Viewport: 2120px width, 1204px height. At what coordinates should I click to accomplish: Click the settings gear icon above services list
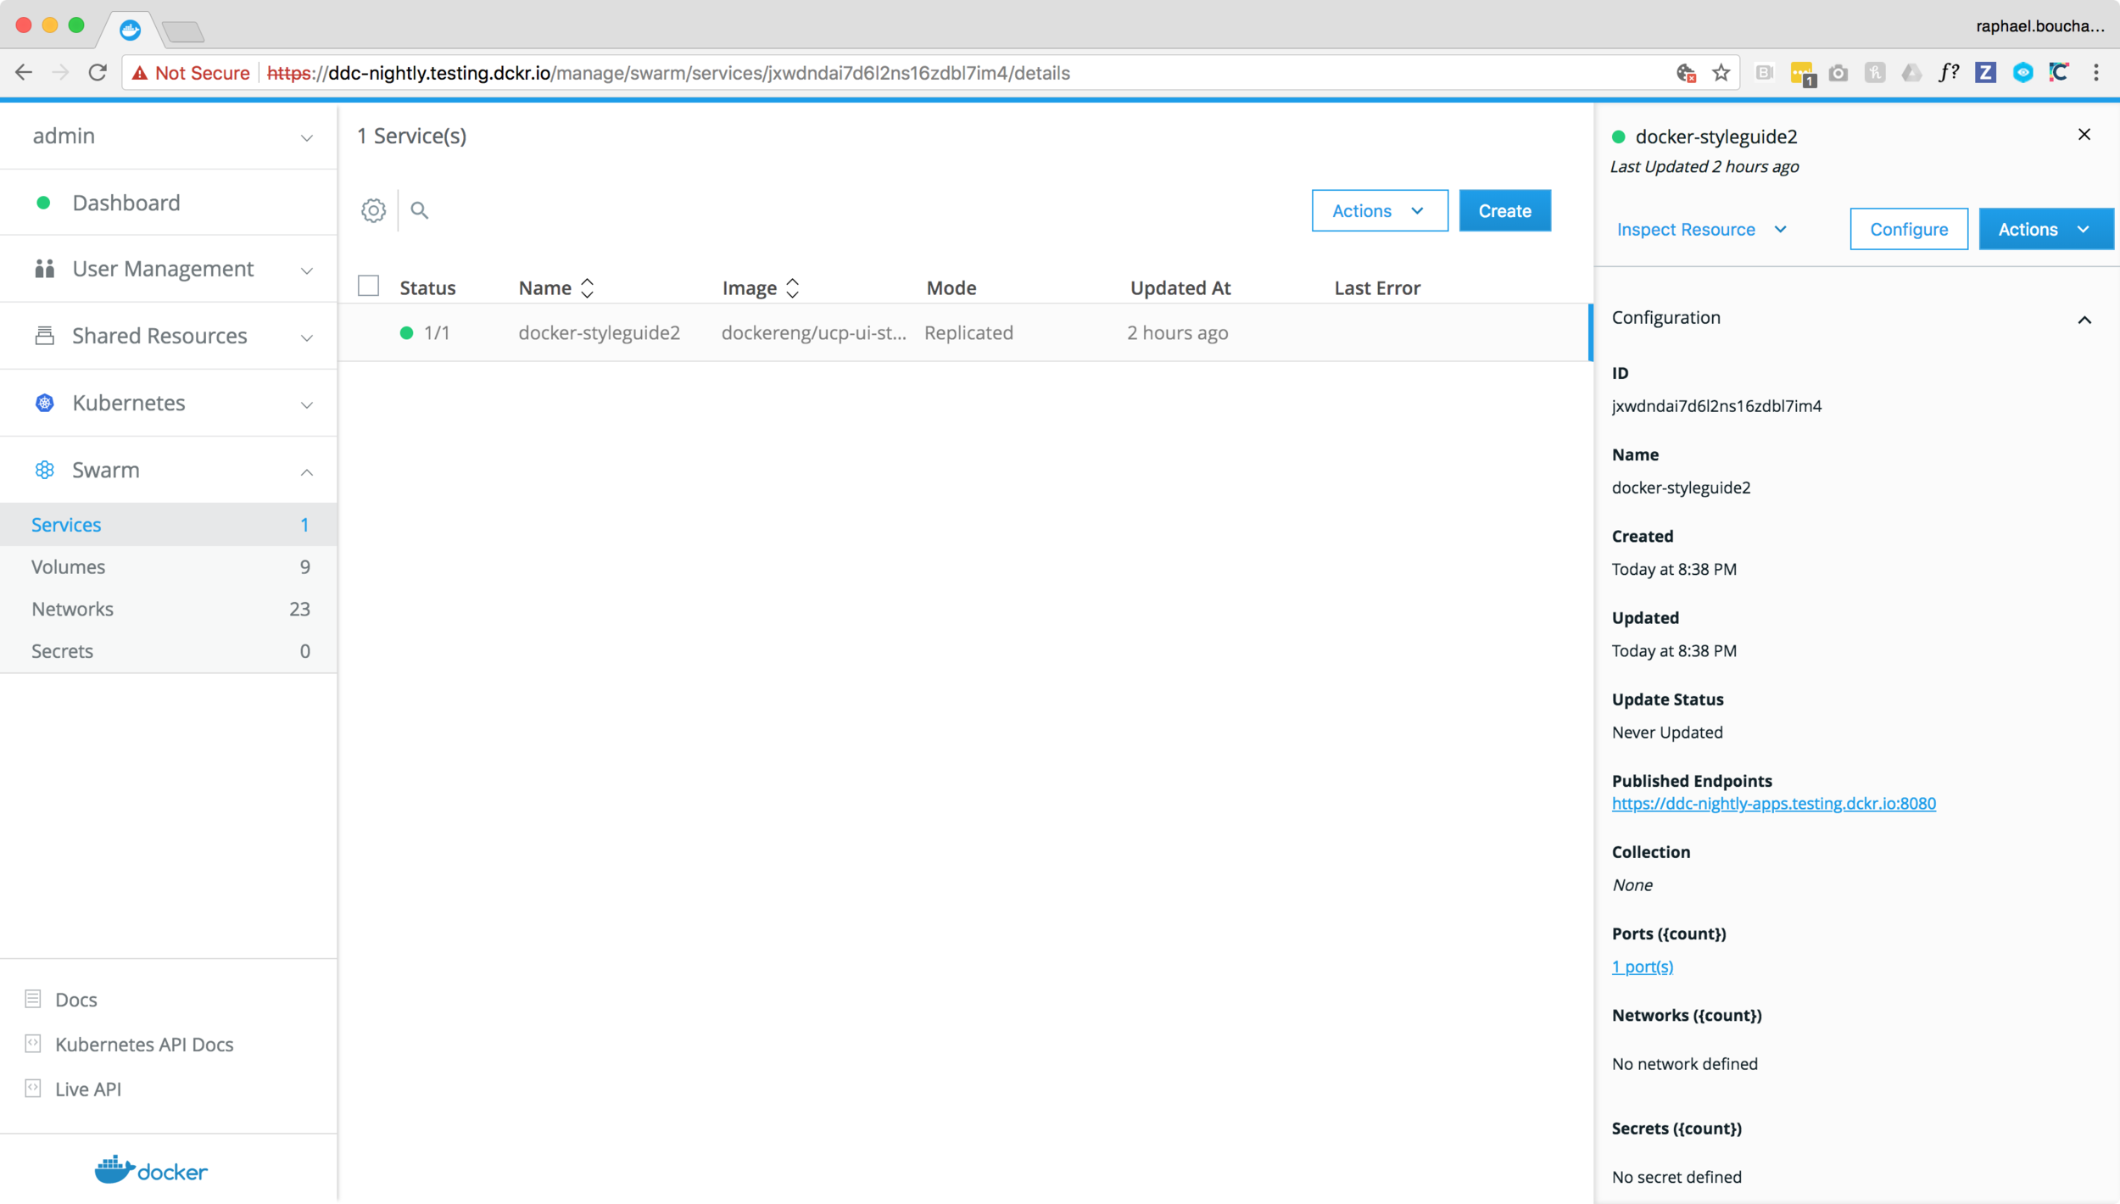pyautogui.click(x=373, y=211)
